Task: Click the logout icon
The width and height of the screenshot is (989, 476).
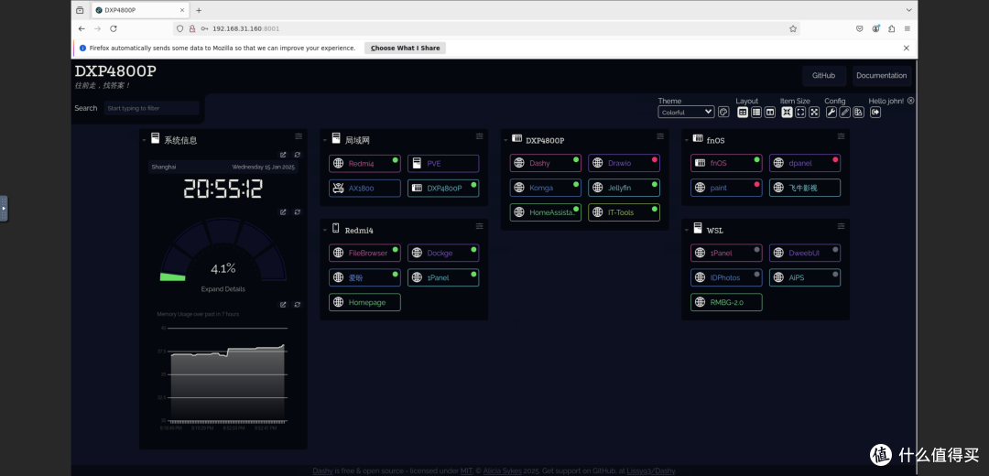Action: coord(875,113)
